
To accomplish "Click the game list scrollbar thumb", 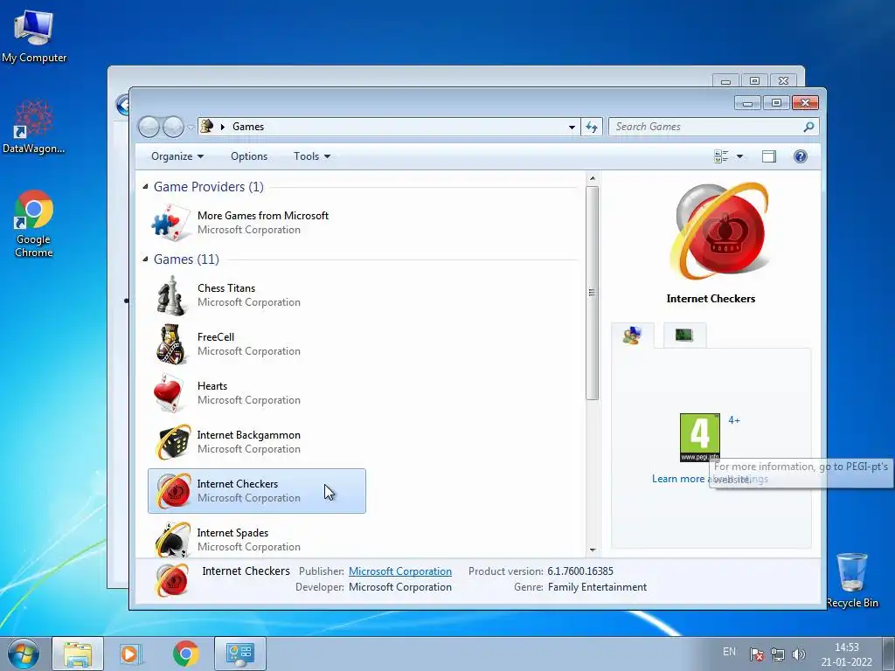I will click(x=592, y=293).
